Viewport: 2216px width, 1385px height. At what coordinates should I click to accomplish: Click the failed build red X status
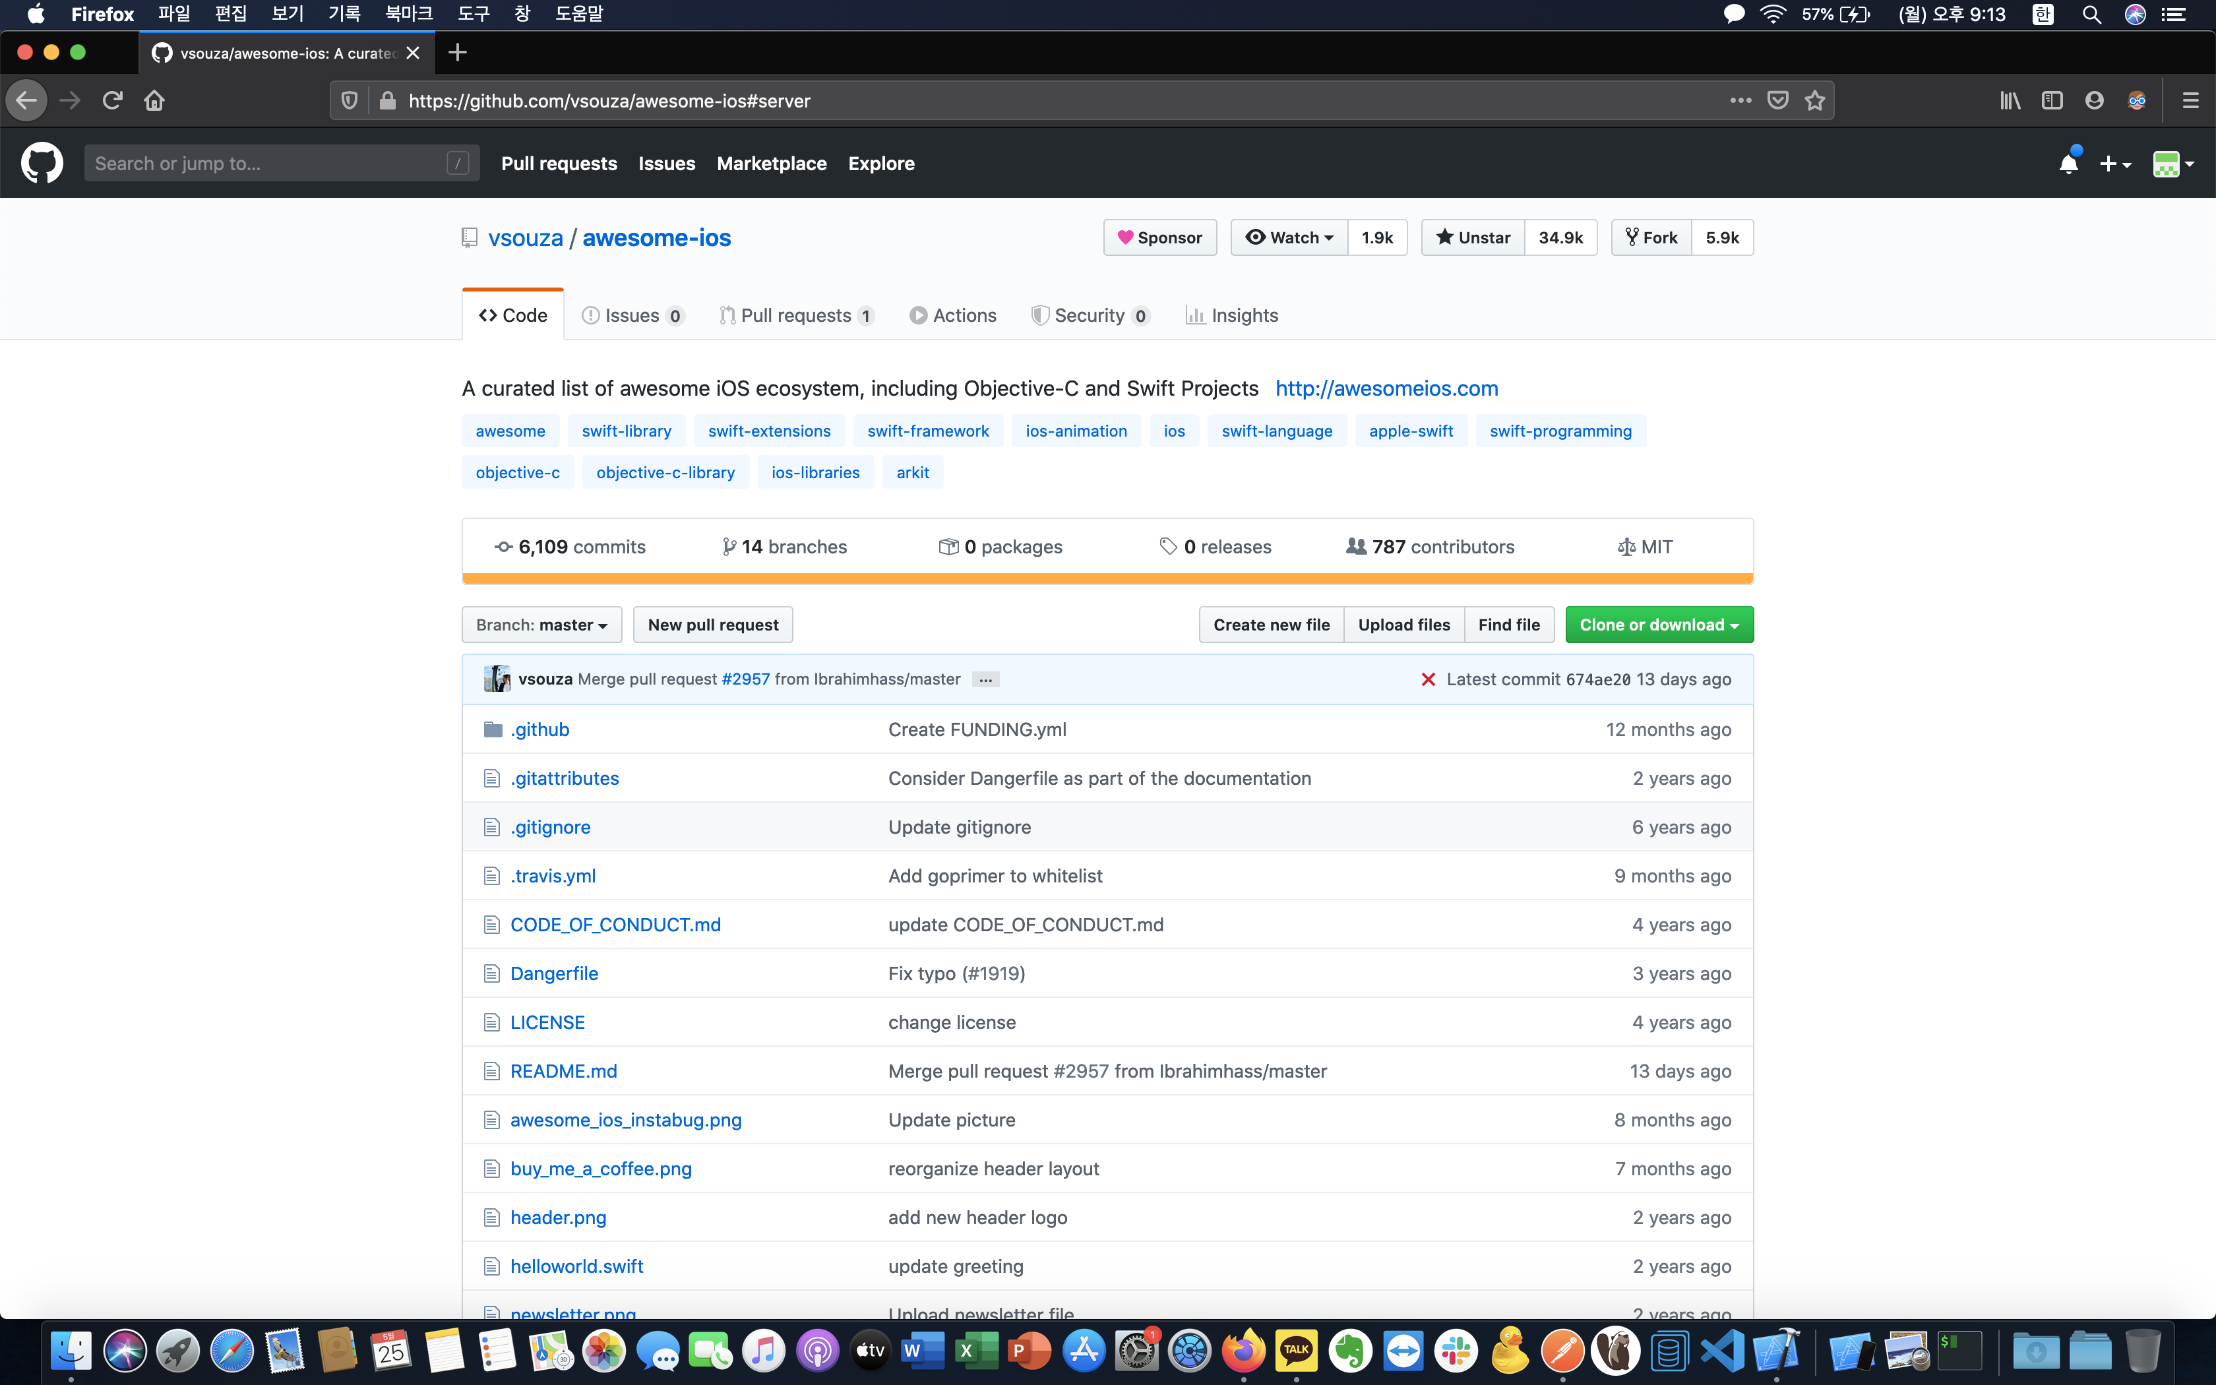(1428, 680)
